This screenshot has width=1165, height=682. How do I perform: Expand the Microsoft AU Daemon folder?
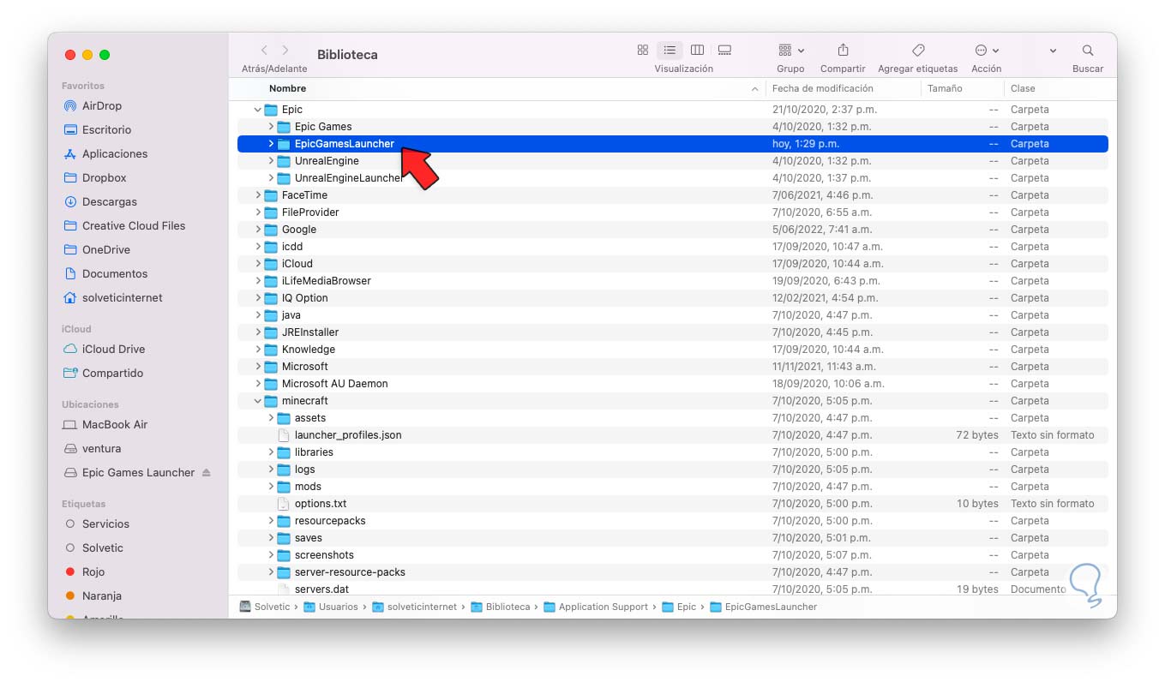(x=258, y=384)
